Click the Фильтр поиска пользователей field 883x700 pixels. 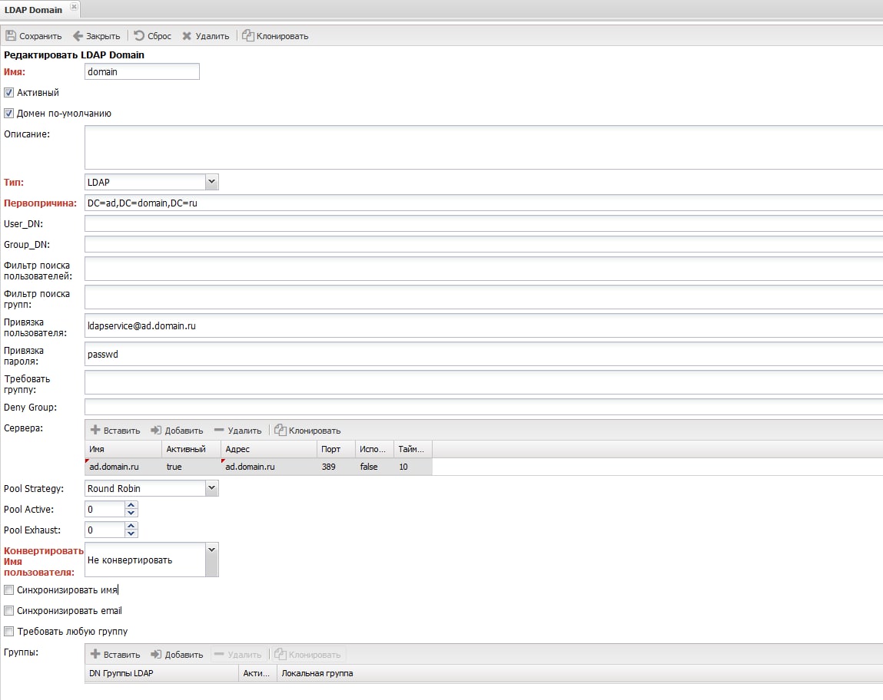483,269
